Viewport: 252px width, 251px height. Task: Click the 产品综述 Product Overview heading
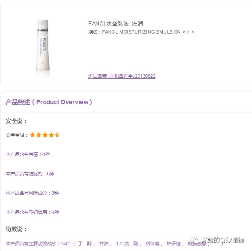(49, 102)
